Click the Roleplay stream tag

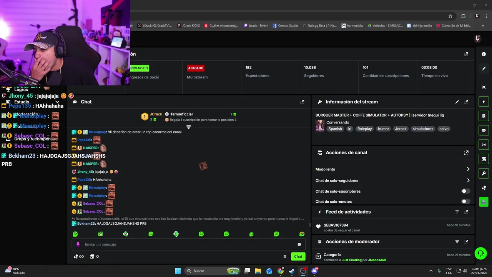tap(365, 129)
